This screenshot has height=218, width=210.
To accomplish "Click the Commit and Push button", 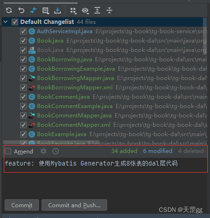I will tap(74, 205).
